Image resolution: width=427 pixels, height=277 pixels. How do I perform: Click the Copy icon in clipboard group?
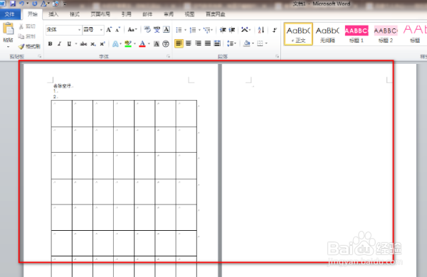(21, 36)
